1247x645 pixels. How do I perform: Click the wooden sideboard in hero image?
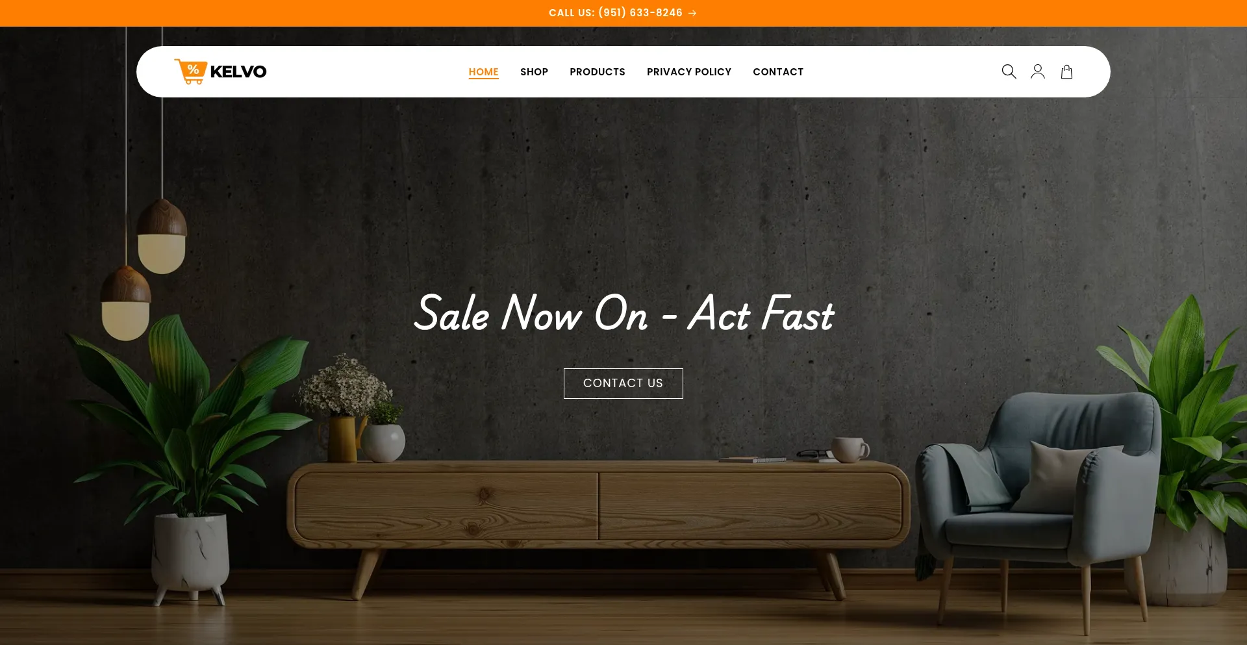pyautogui.click(x=598, y=513)
